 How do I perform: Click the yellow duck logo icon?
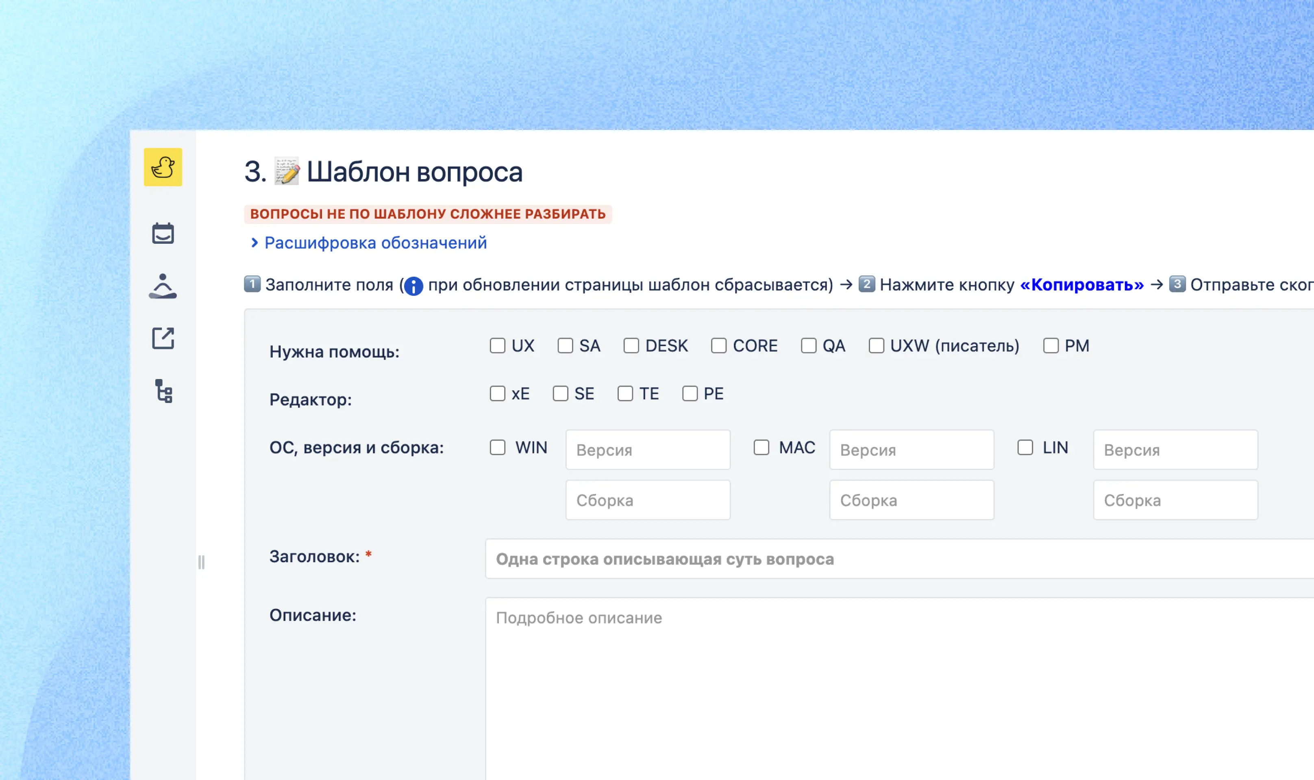(x=163, y=167)
